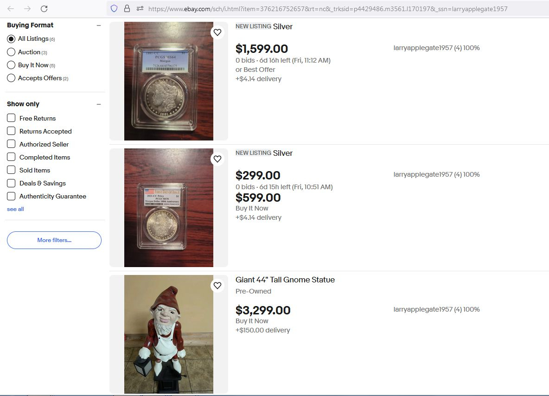
Task: Tick the Authenticity Guarantee checkbox
Action: point(11,196)
